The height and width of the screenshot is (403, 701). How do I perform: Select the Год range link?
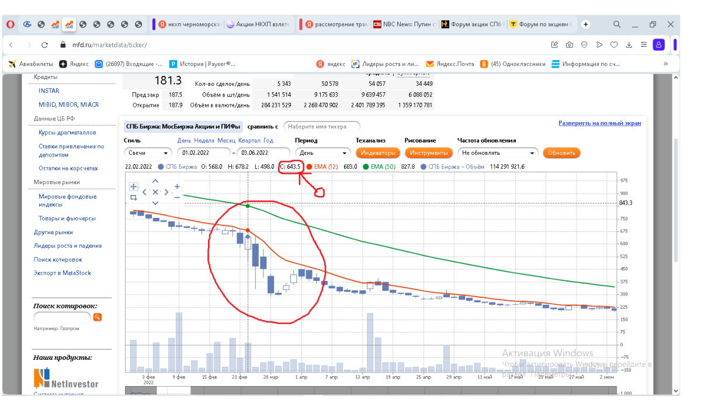click(268, 140)
